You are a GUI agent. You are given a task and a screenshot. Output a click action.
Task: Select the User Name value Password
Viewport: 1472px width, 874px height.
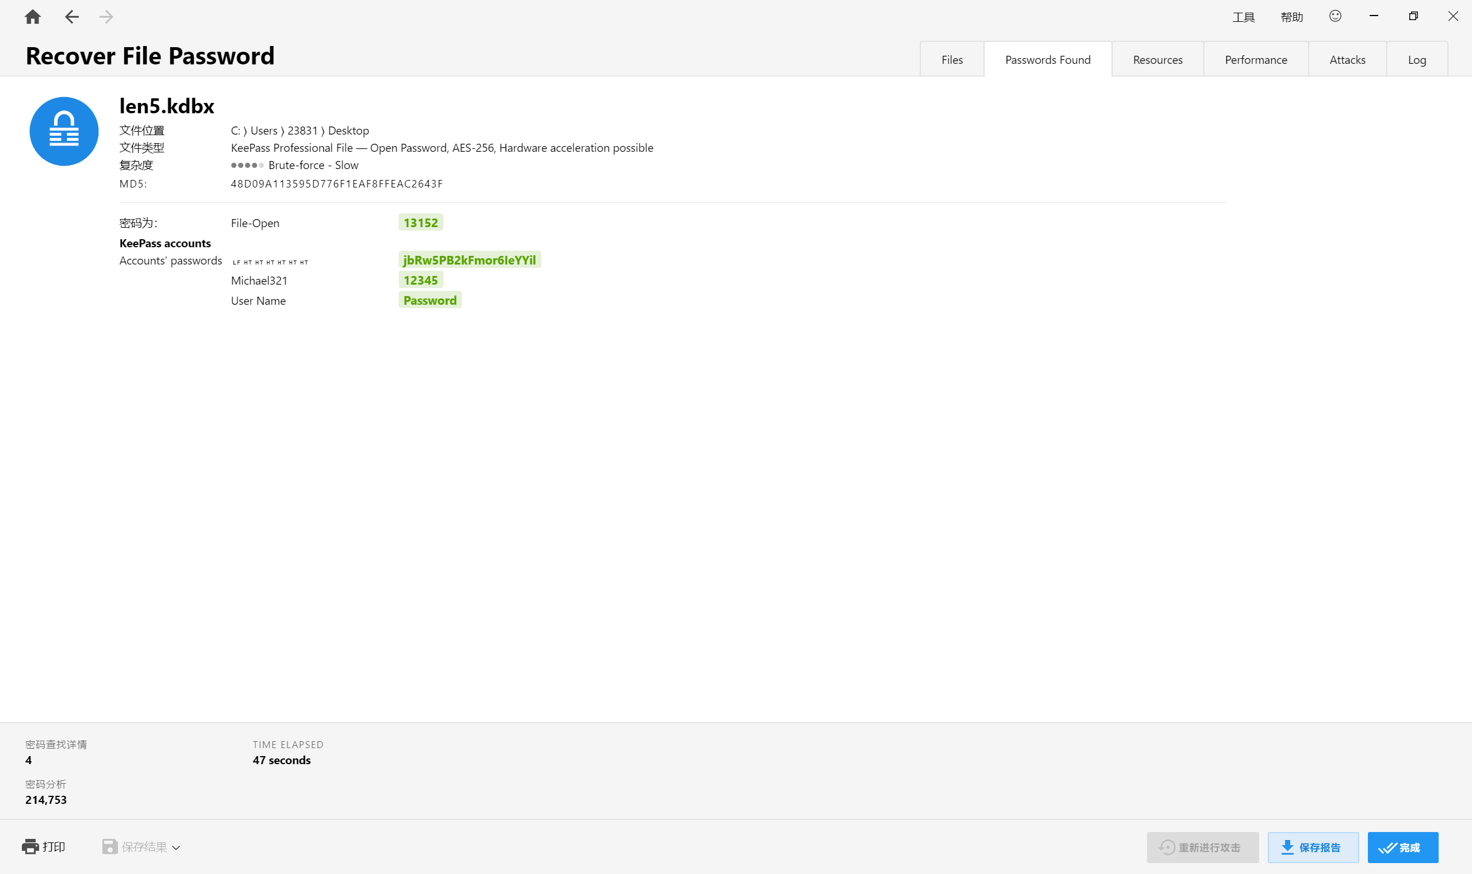pos(430,300)
